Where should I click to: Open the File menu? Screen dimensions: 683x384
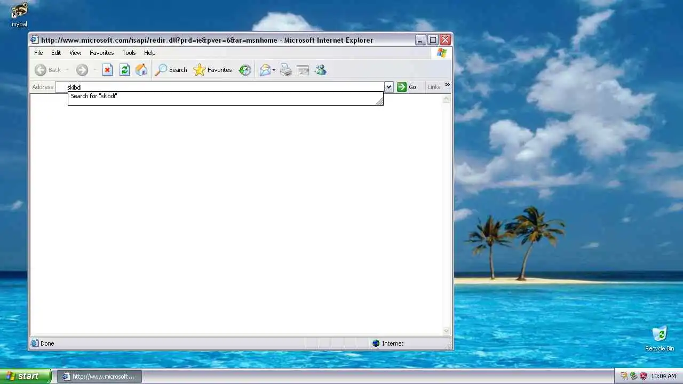[x=38, y=53]
